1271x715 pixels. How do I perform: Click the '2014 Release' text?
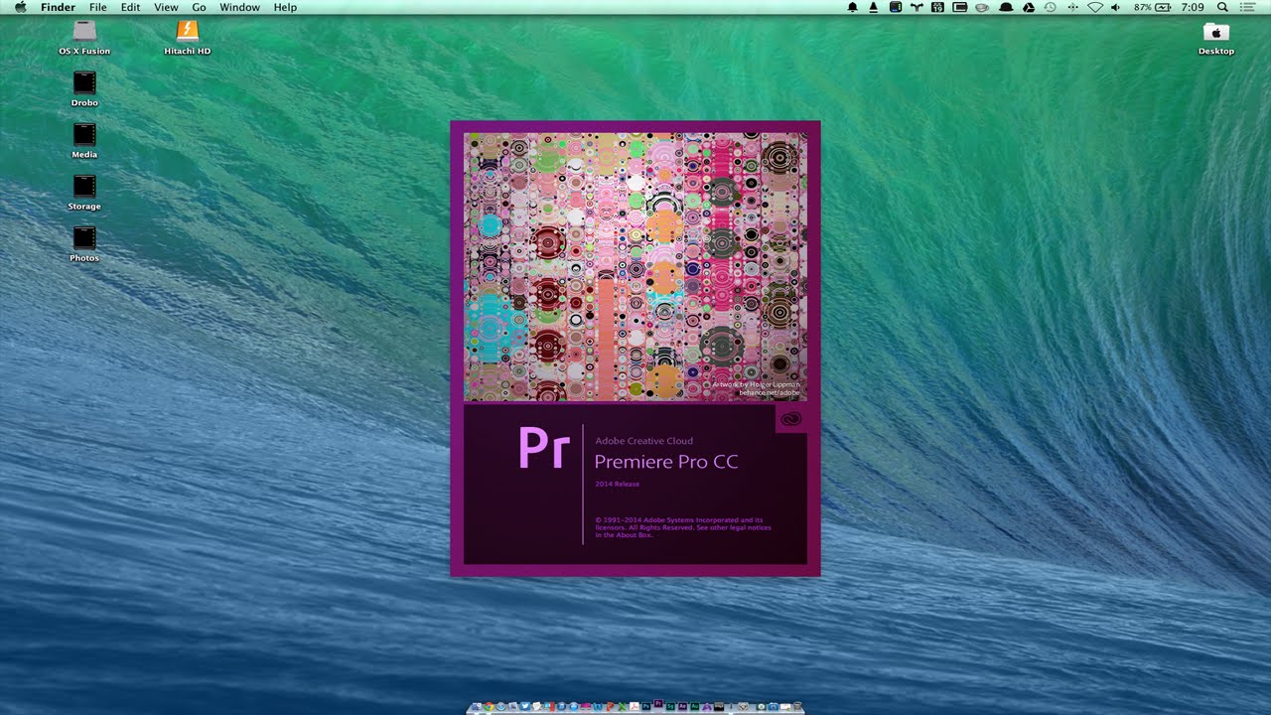pyautogui.click(x=617, y=484)
